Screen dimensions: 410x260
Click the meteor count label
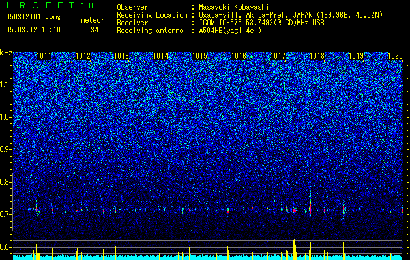[93, 20]
